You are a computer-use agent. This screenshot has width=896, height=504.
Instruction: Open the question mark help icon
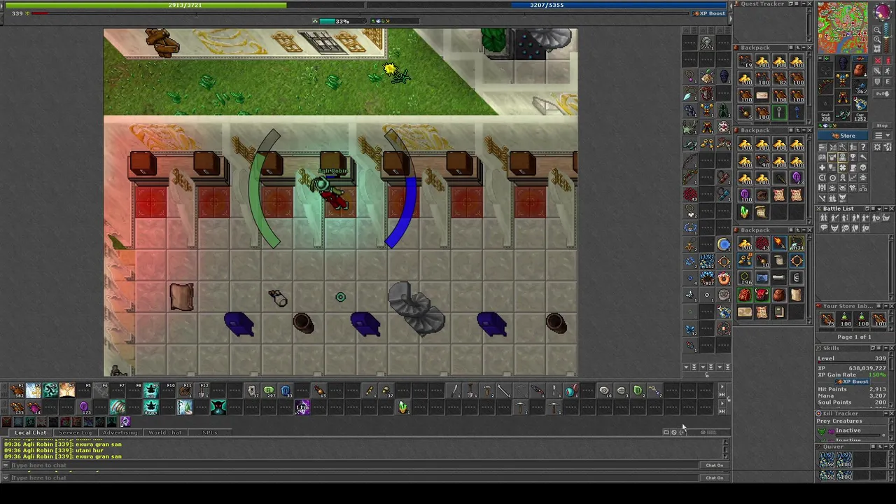point(863,147)
